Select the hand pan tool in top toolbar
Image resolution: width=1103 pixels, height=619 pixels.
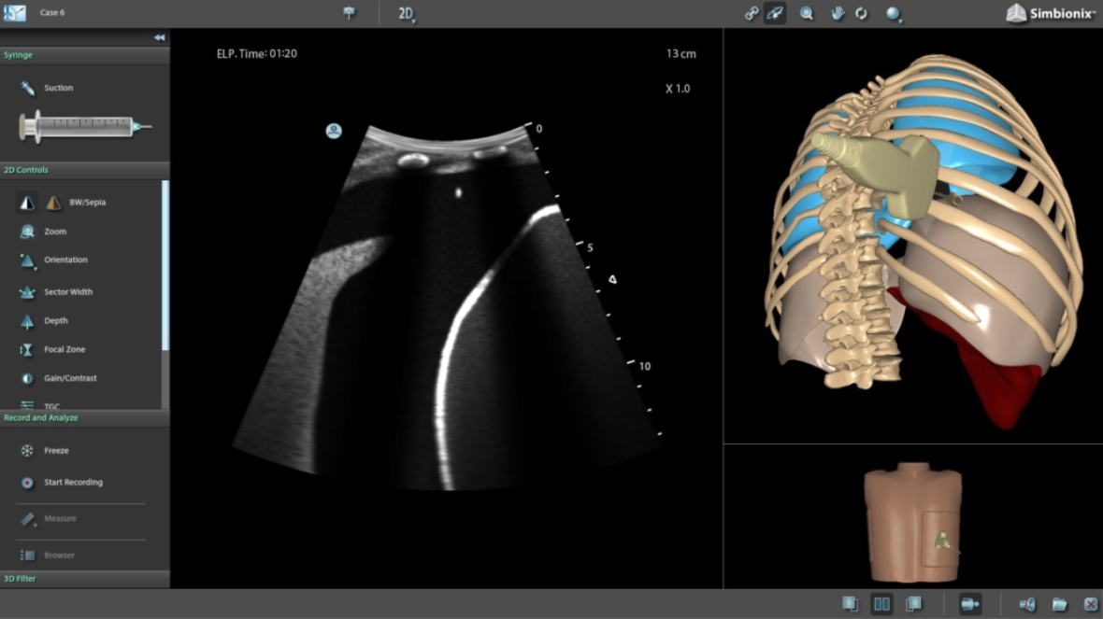(838, 13)
